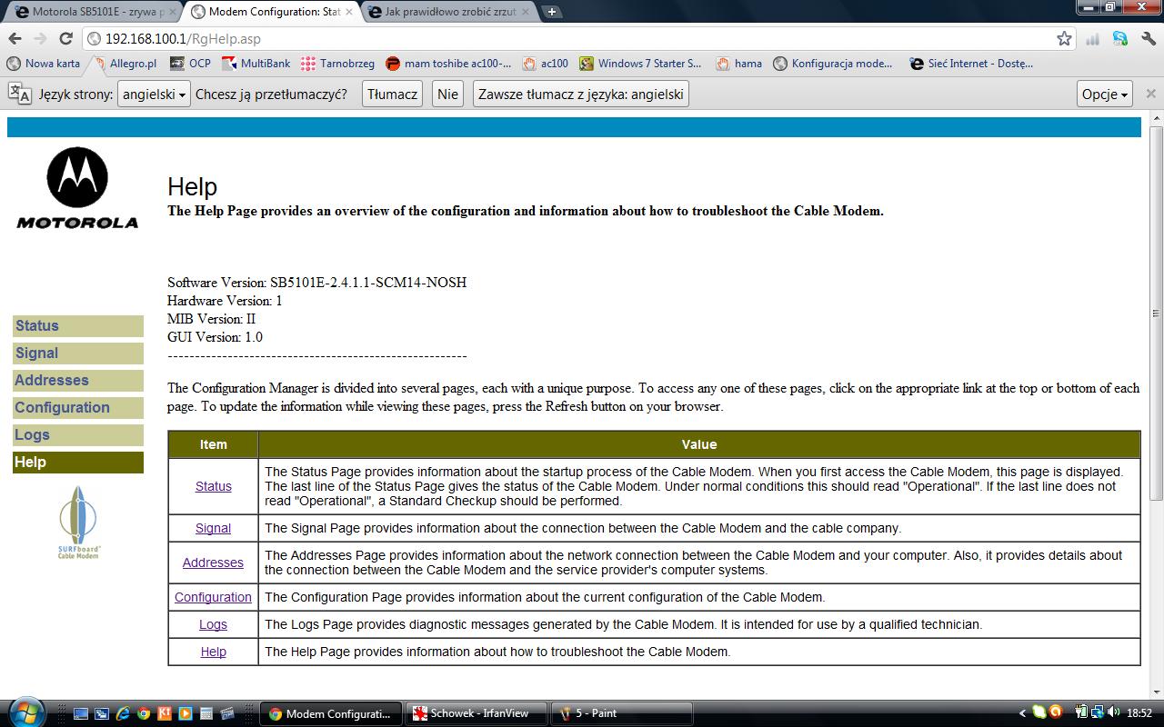Switch to 5 - Paint taskbar window
Screen dimensions: 1164x727
pos(623,713)
